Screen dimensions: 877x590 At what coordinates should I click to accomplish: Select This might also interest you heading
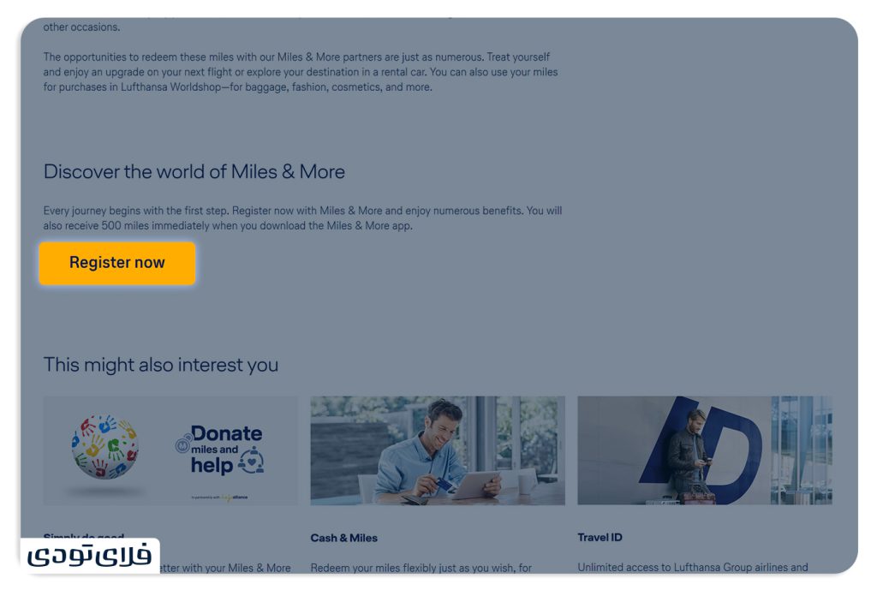click(x=160, y=365)
